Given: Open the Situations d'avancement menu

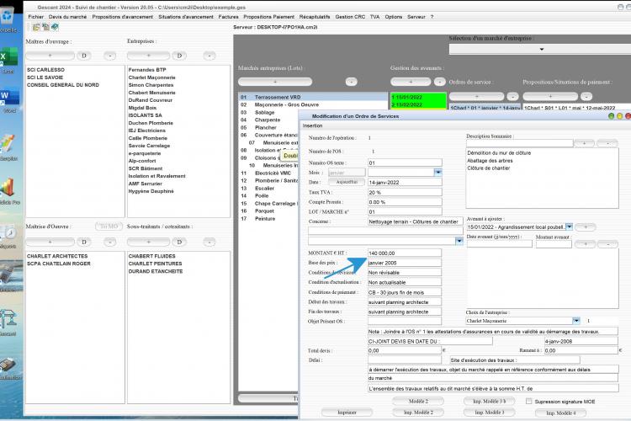Looking at the screenshot, I should click(186, 17).
